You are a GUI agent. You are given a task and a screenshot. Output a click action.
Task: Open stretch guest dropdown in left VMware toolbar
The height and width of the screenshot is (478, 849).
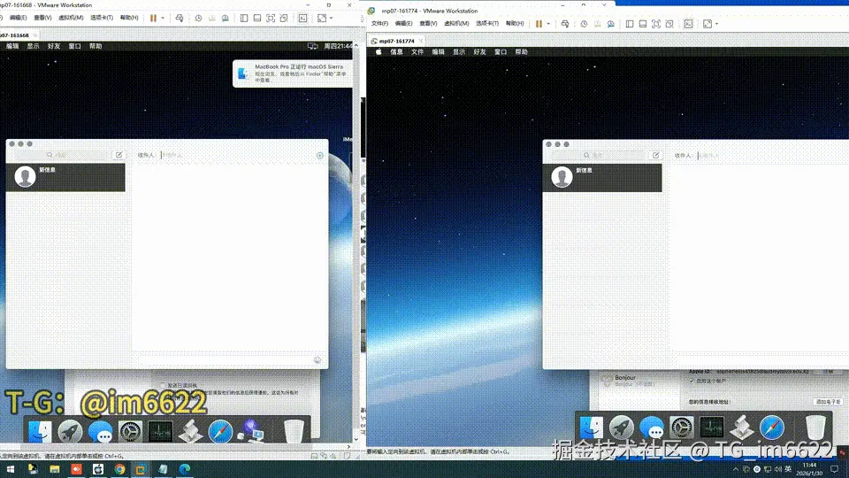[x=331, y=18]
